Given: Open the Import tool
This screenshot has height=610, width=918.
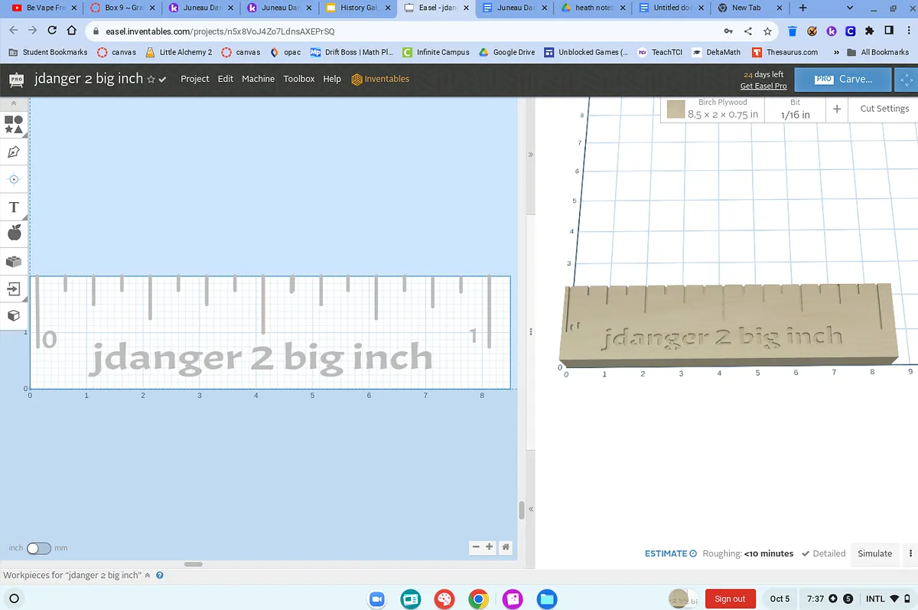Looking at the screenshot, I should [x=14, y=289].
